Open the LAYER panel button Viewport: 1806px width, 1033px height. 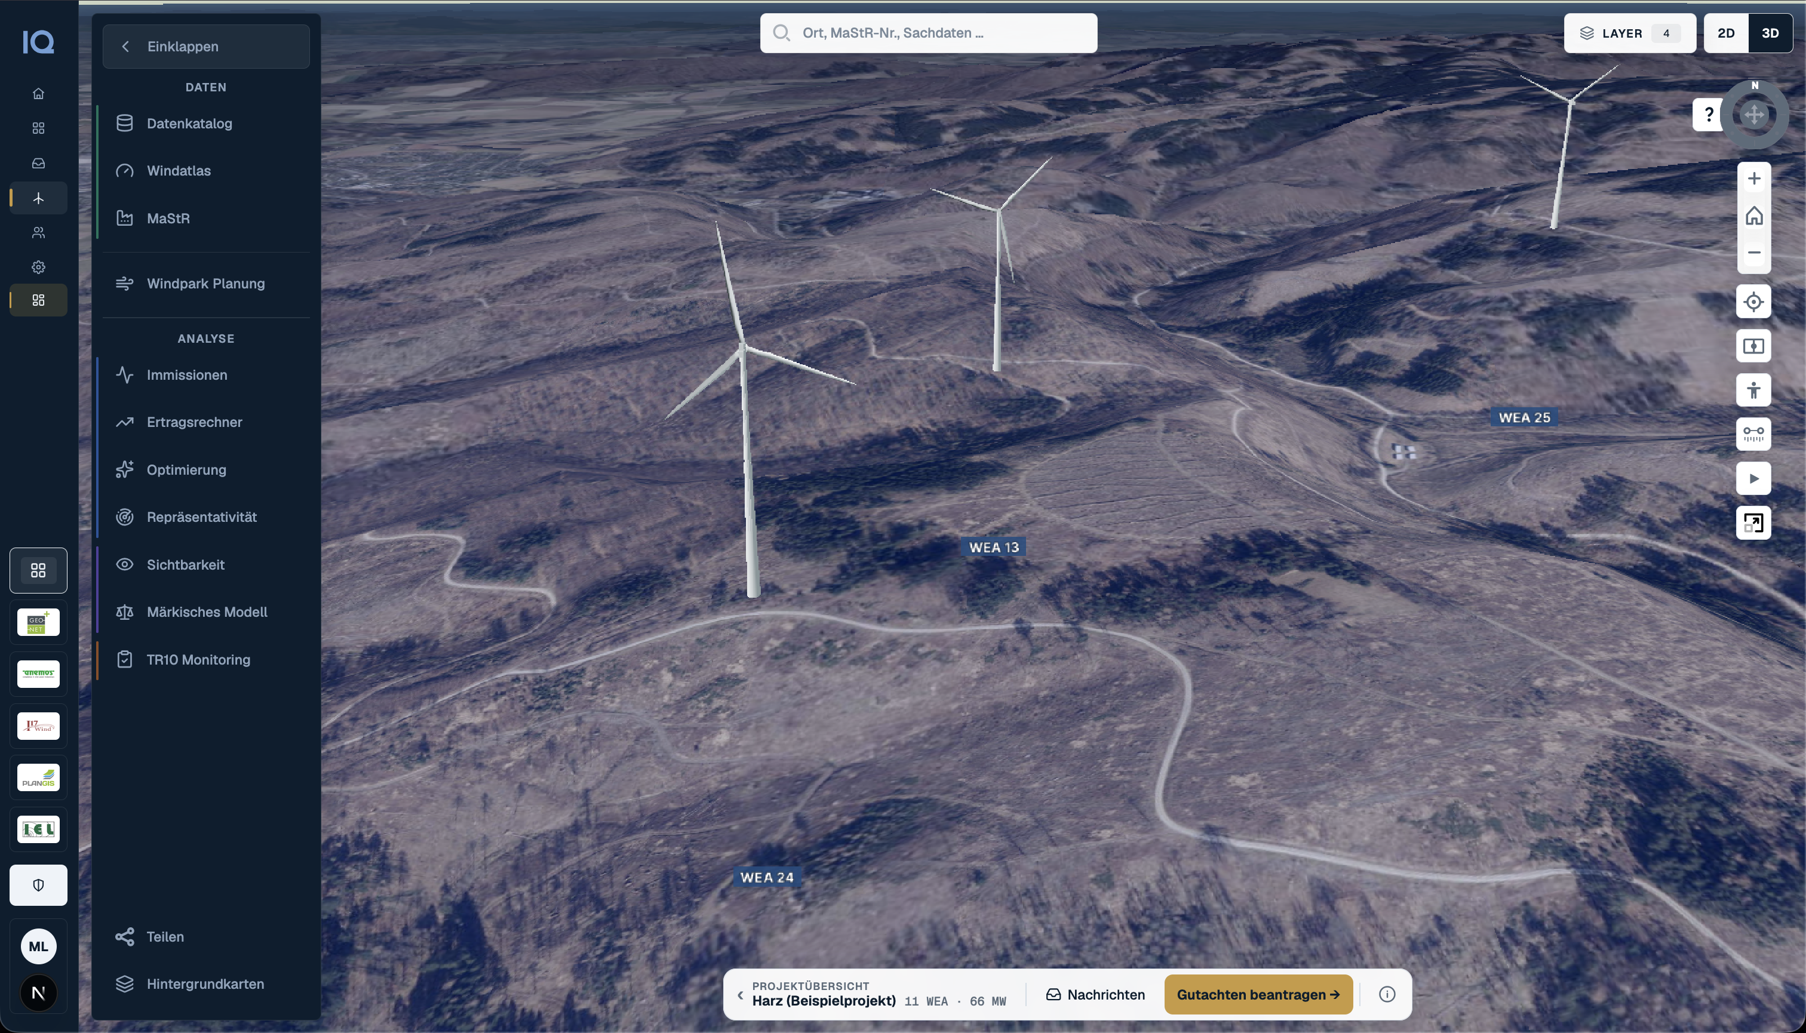1630,33
